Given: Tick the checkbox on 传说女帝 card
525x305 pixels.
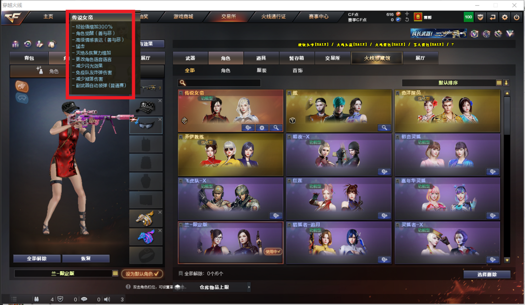Looking at the screenshot, I should point(181,93).
